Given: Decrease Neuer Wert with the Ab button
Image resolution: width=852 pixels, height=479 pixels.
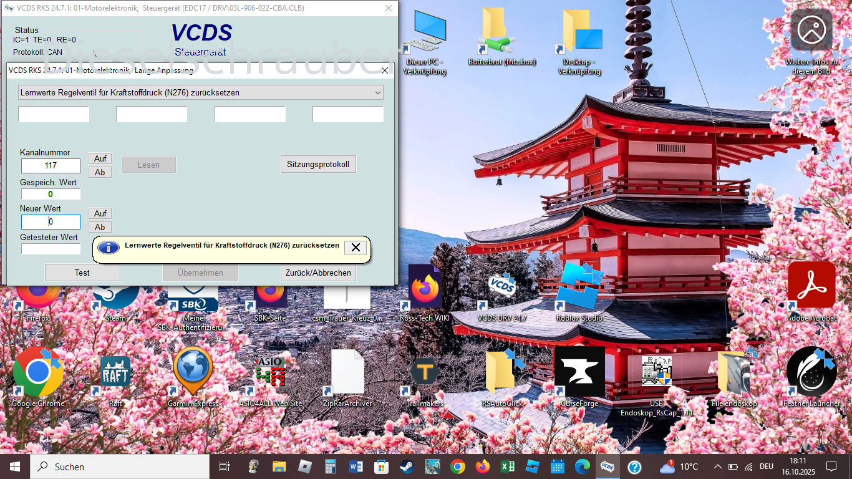Looking at the screenshot, I should point(100,227).
